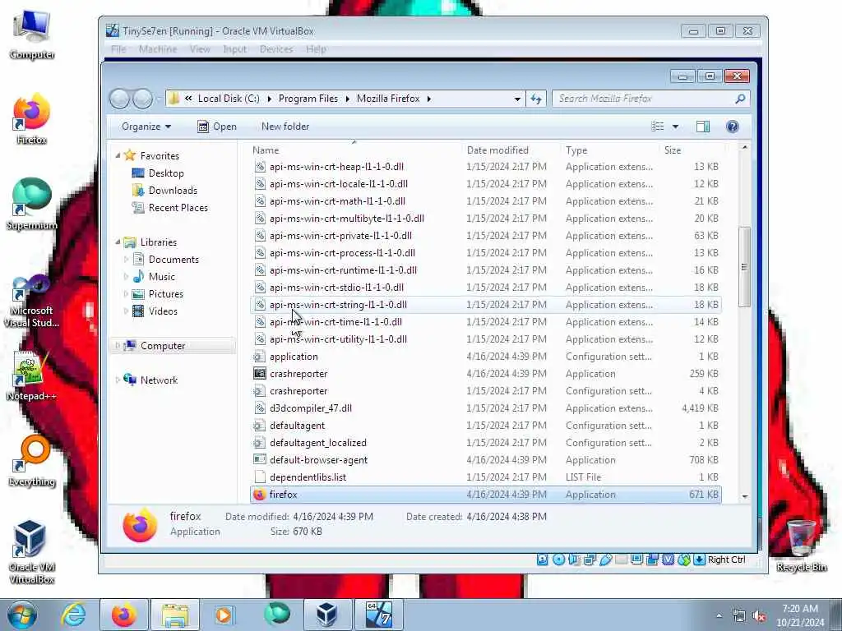Open the Recycle Bin icon

pos(801,545)
